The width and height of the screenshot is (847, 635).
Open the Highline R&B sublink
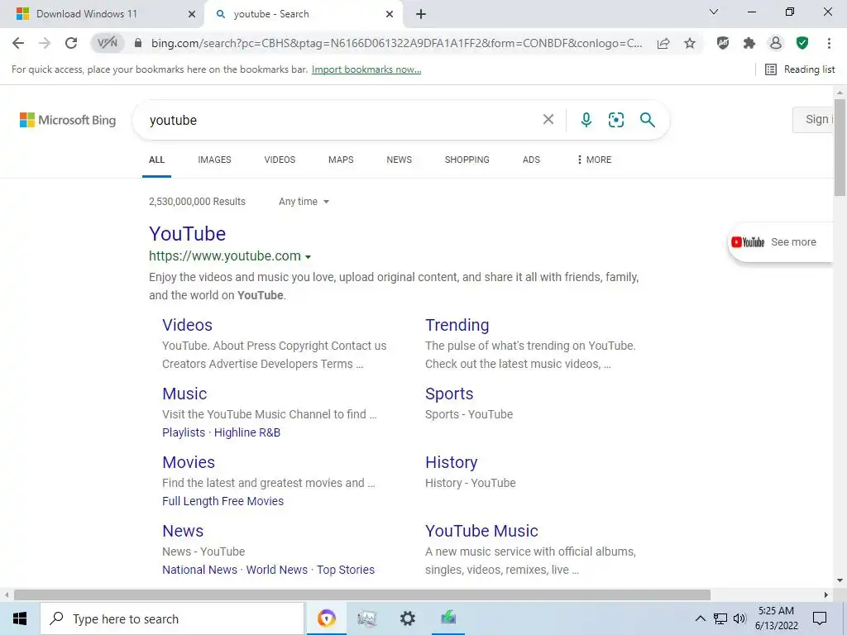[x=247, y=432]
